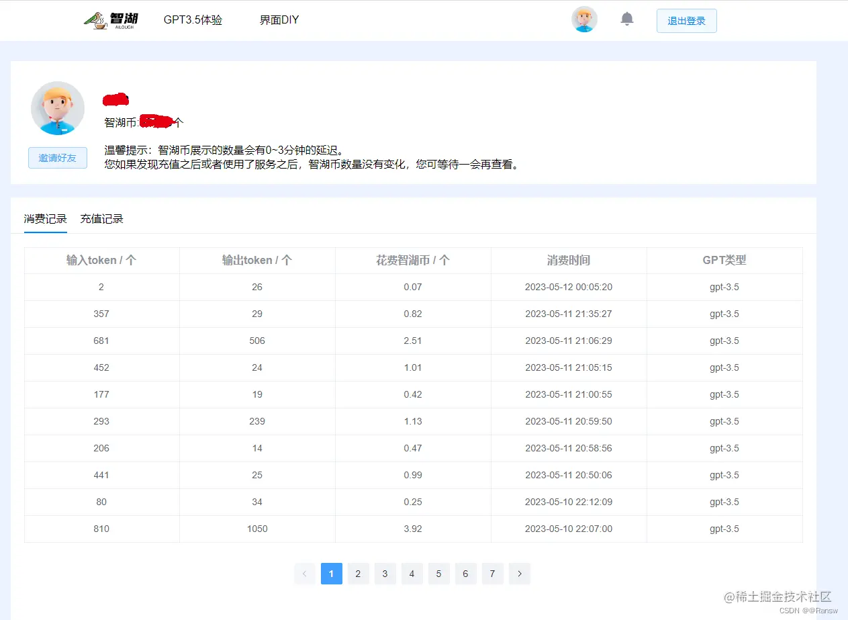Open page 5 in pagination
Screen dimensions: 848x620
point(438,574)
